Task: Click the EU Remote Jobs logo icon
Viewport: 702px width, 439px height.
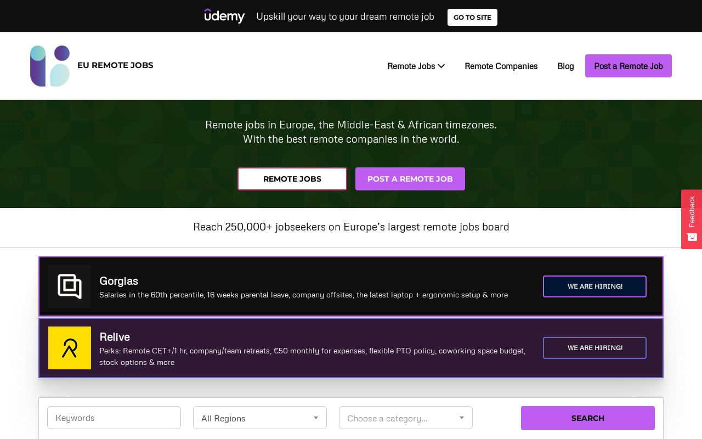Action: 50,66
